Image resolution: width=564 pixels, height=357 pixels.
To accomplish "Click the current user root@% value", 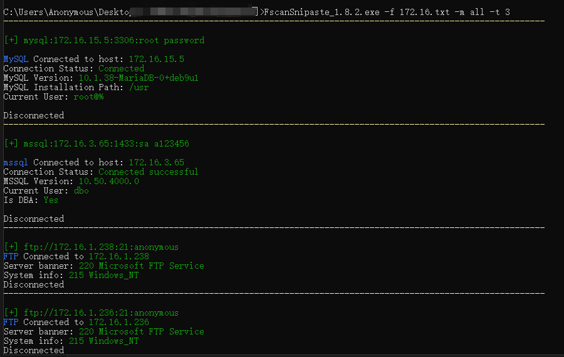I will 88,96.
